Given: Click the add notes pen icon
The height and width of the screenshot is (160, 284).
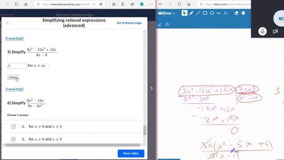Looking at the screenshot, I should coord(123,4).
